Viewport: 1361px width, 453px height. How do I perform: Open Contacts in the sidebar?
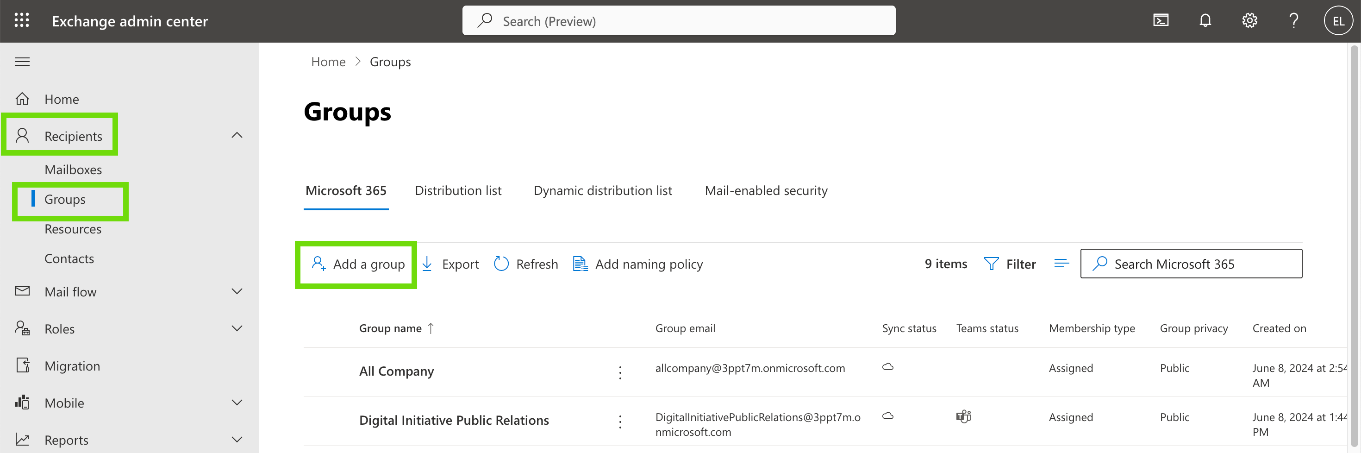pyautogui.click(x=69, y=258)
